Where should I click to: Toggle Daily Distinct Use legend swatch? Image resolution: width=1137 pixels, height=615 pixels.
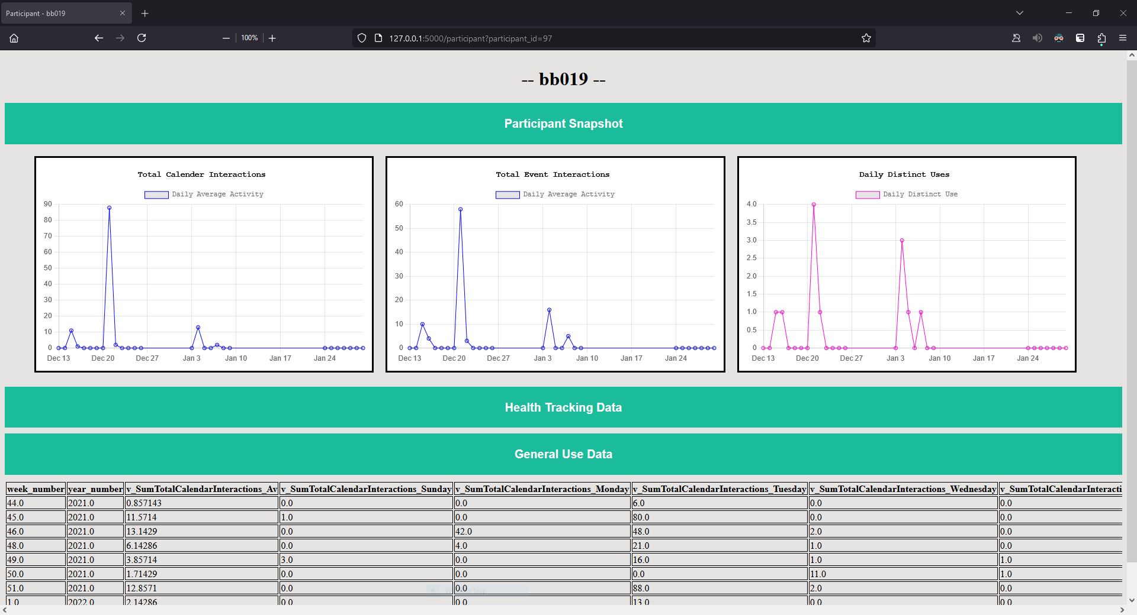point(868,195)
